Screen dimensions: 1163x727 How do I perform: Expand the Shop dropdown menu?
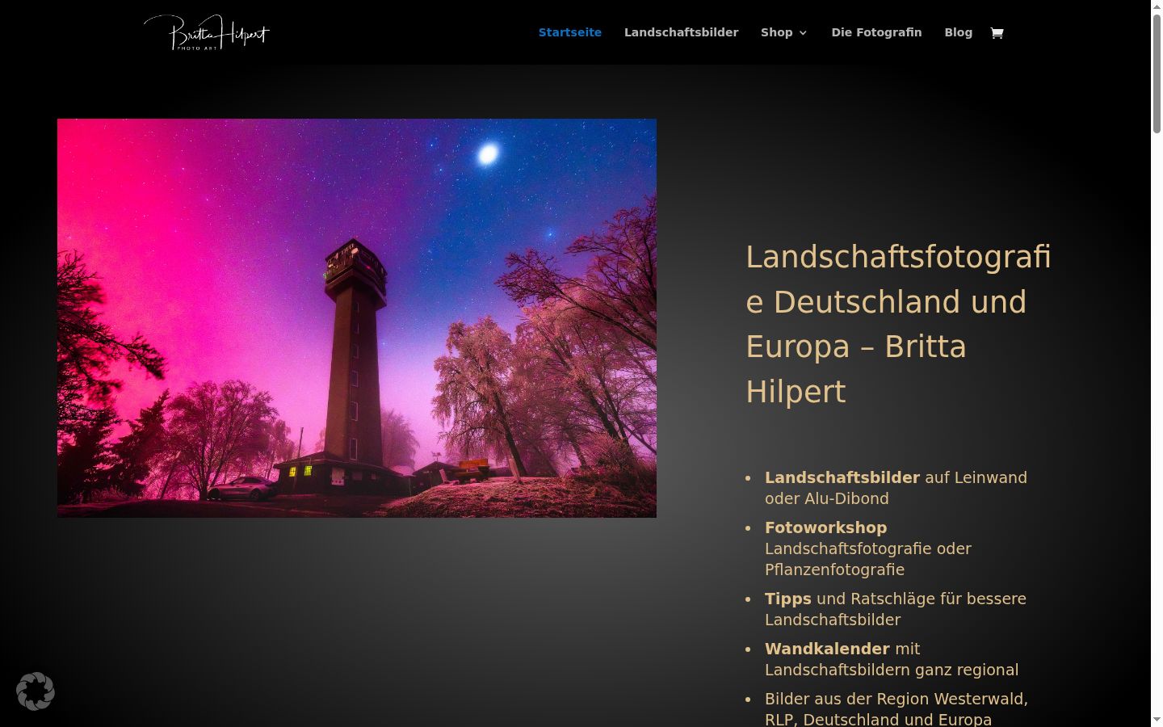click(x=783, y=32)
